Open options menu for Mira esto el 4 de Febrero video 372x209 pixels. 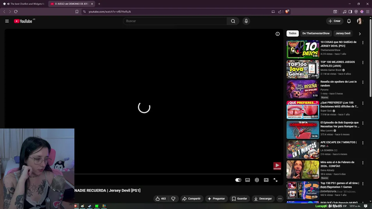point(363,163)
